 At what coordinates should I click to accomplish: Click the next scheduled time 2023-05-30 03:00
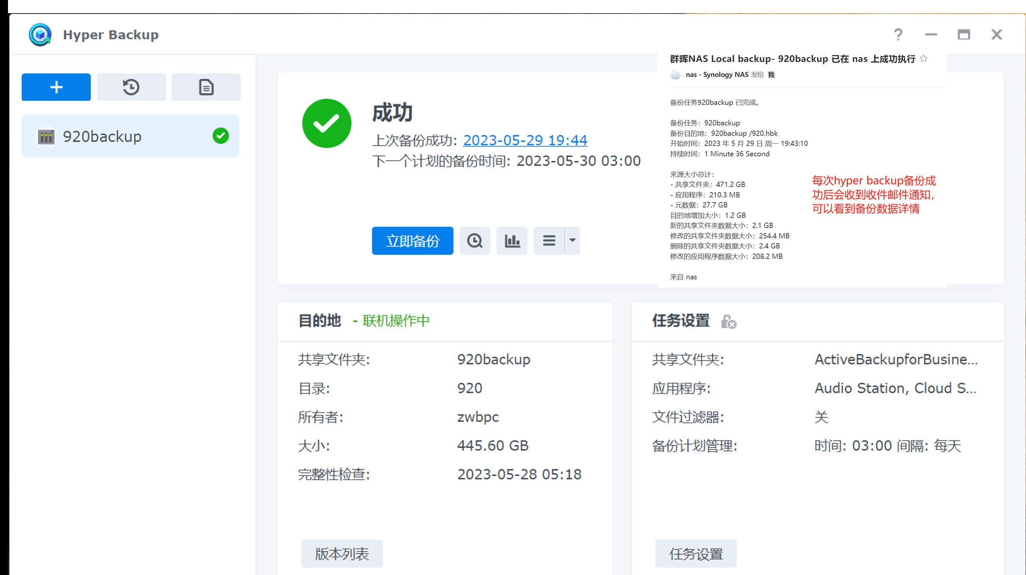coord(578,161)
